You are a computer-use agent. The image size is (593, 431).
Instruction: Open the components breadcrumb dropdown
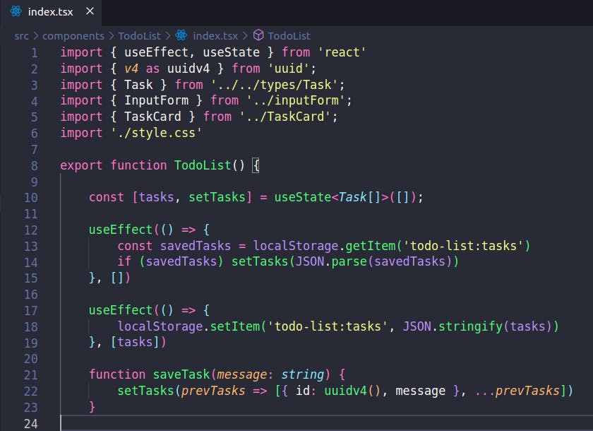pos(73,35)
